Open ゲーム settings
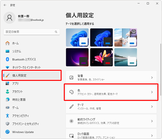162x139 pixels. pos(31,108)
